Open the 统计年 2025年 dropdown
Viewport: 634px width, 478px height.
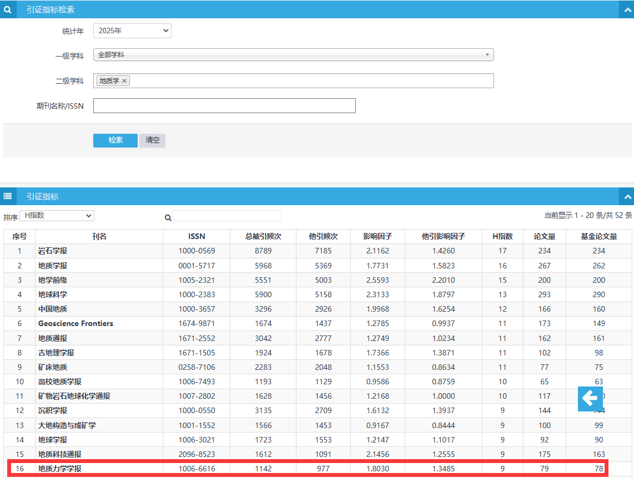click(132, 30)
